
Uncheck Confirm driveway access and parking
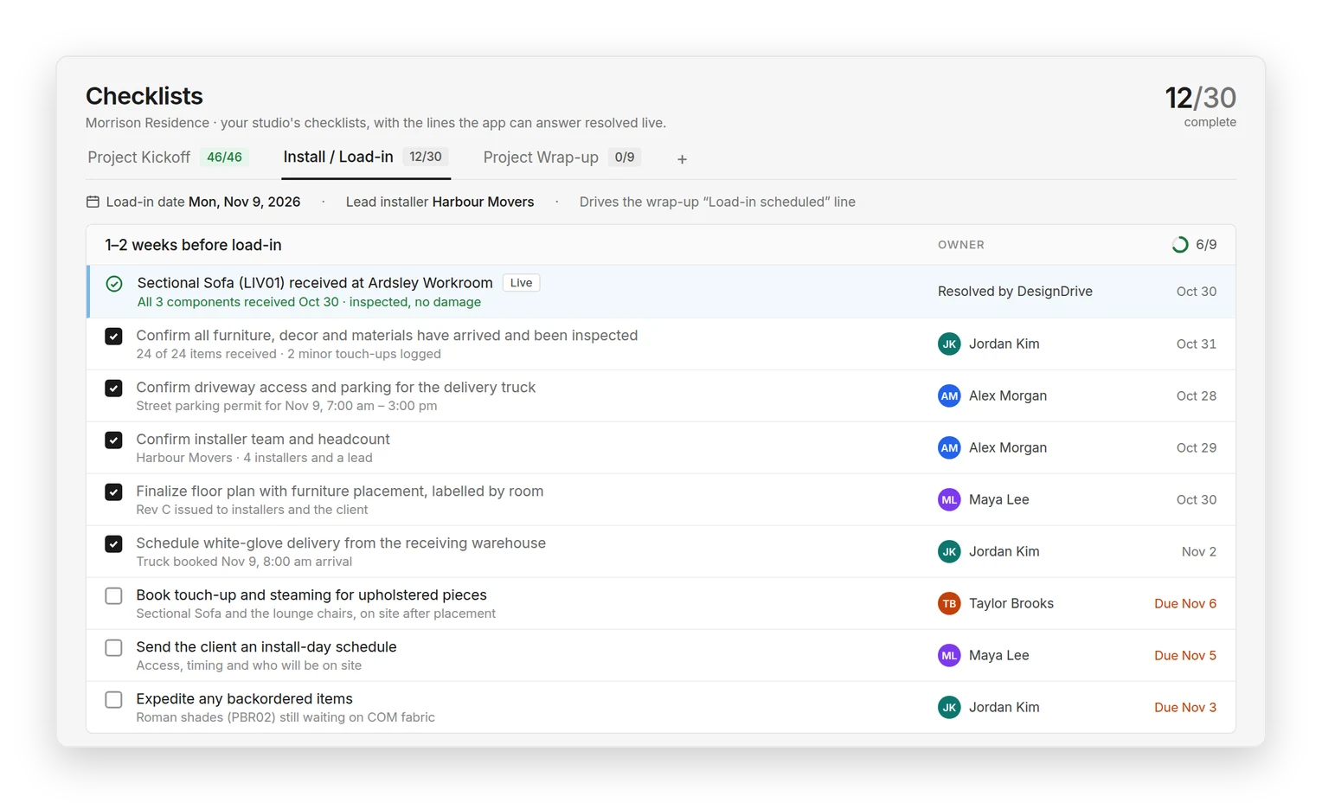tap(113, 389)
